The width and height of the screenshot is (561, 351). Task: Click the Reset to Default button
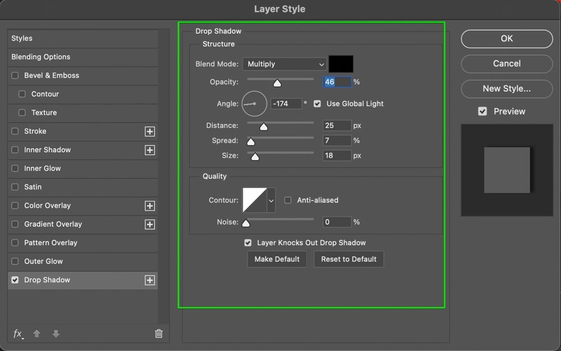tap(349, 259)
